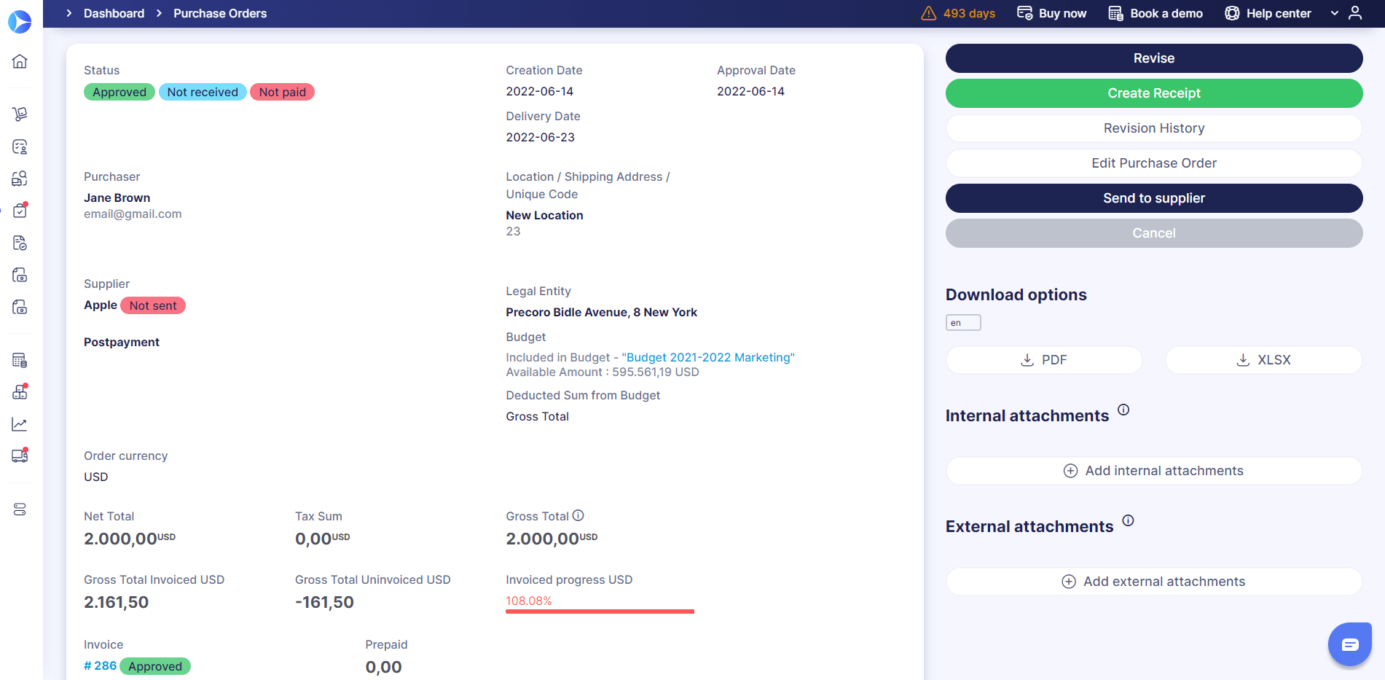Open the Dashboard home icon in sidebar
The width and height of the screenshot is (1385, 680).
coord(20,61)
